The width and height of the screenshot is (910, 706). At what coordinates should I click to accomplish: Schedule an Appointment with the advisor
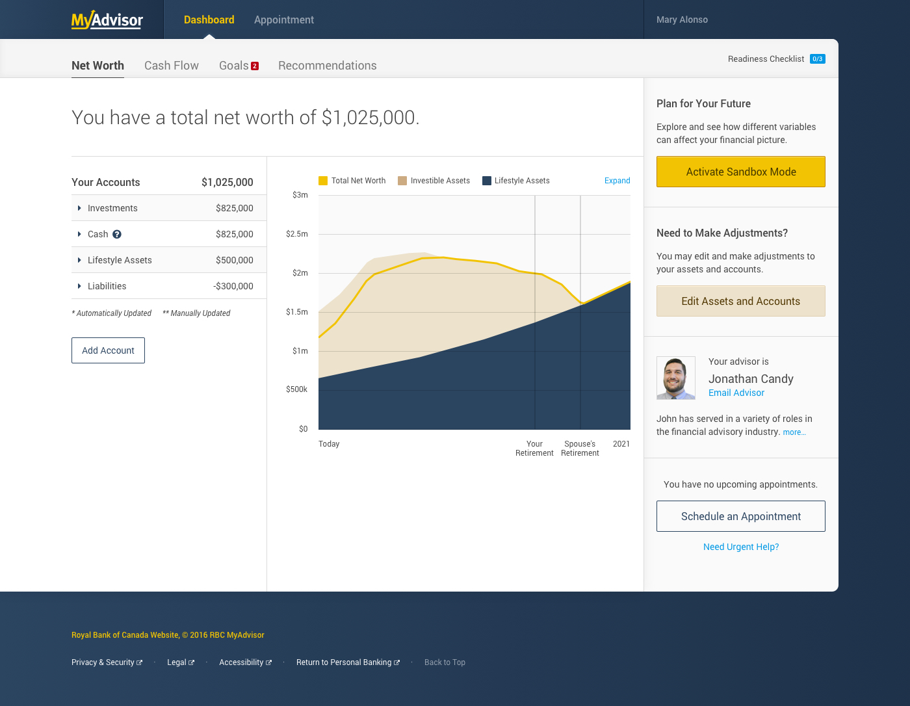pyautogui.click(x=740, y=516)
